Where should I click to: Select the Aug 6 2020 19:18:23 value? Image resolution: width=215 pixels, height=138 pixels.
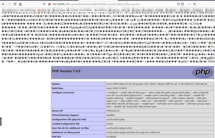(x=117, y=88)
